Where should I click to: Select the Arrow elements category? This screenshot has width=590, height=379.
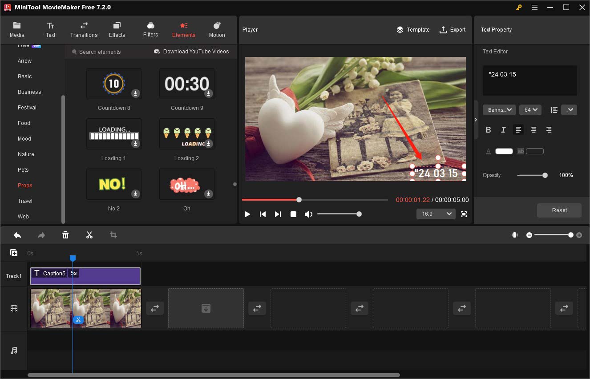[x=24, y=61]
